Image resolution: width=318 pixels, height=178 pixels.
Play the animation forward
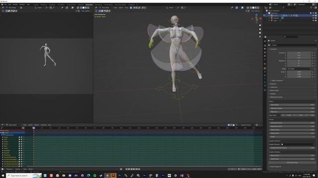[x=134, y=169]
